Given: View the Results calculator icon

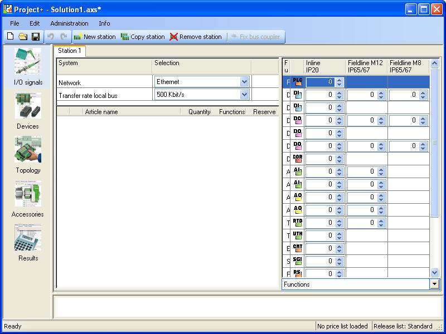Looking at the screenshot, I should click(27, 239).
